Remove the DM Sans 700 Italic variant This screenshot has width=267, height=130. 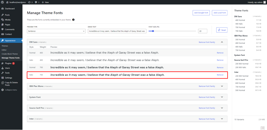pyautogui.click(x=220, y=75)
